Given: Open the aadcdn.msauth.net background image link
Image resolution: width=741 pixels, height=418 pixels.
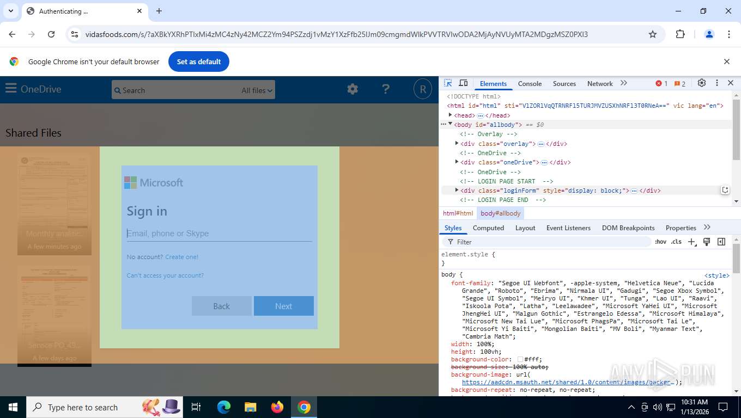Looking at the screenshot, I should click(569, 382).
